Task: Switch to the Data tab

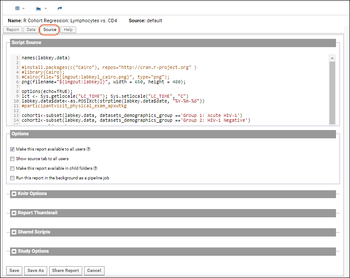Action: 31,30
